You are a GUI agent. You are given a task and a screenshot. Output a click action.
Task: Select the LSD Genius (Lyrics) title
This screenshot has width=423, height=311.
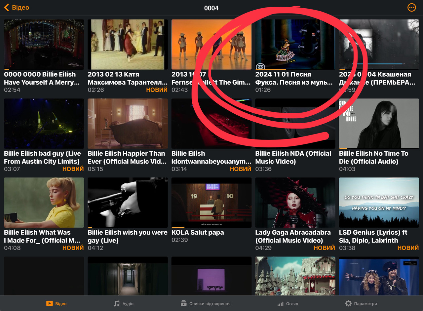[x=373, y=236]
